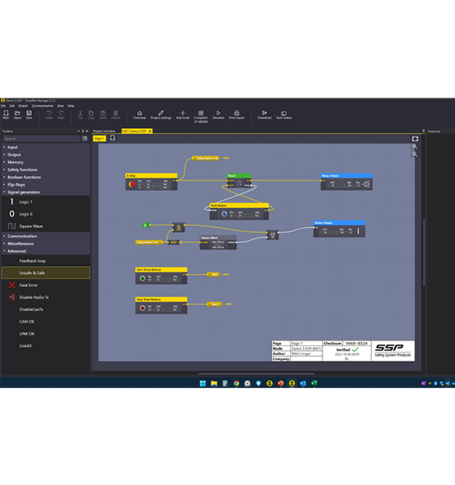The height and width of the screenshot is (485, 455).
Task: Select the Logic 1 signal generator
Action: pos(46,202)
